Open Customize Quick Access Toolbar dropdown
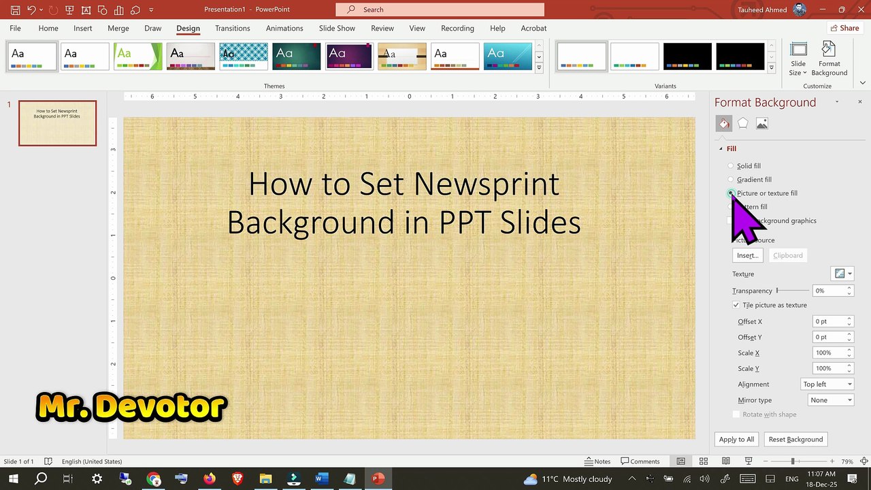871x490 pixels. 151,10
